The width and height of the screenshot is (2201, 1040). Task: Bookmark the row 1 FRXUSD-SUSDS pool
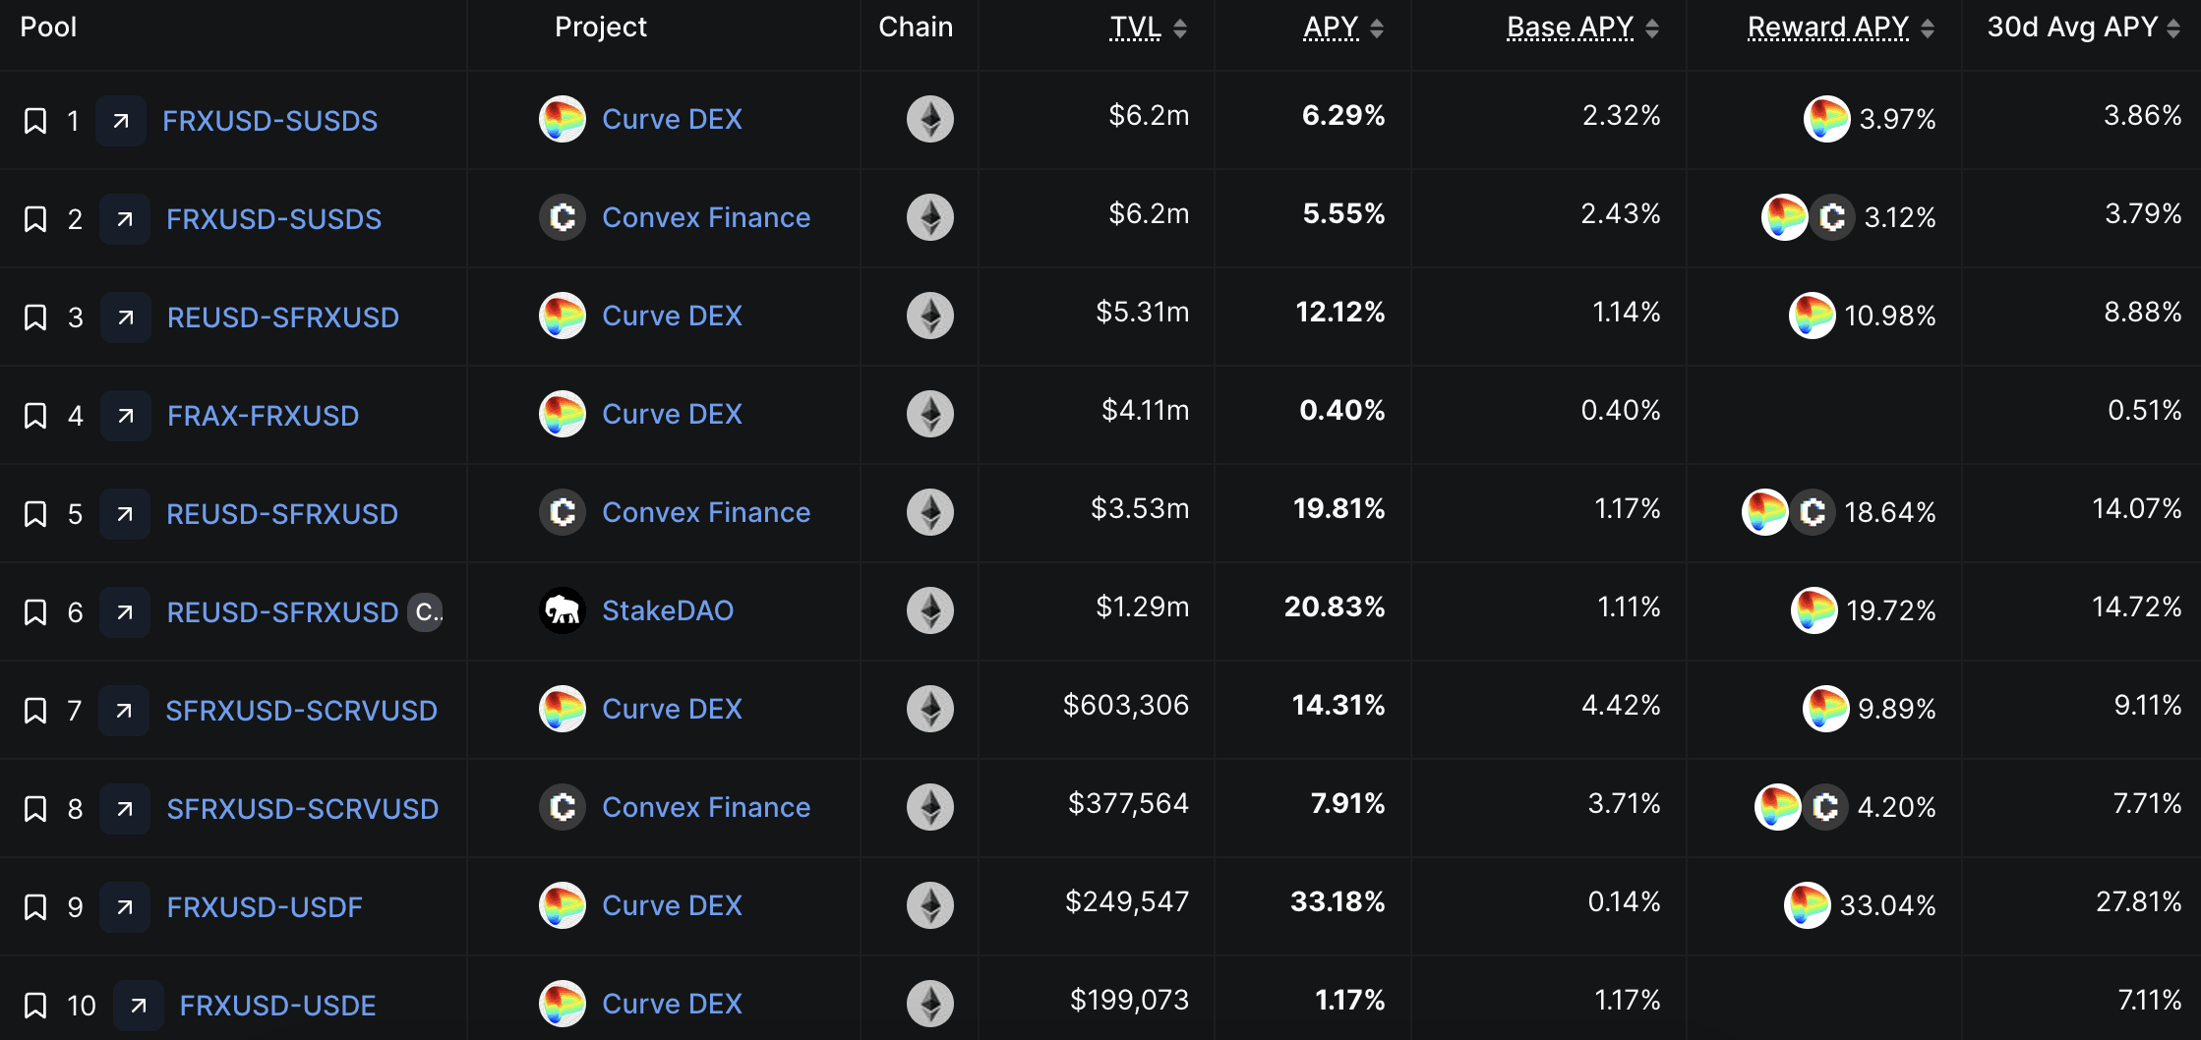click(x=35, y=121)
